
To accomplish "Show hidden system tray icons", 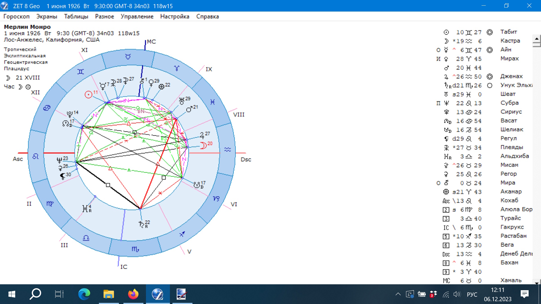I will 398,294.
